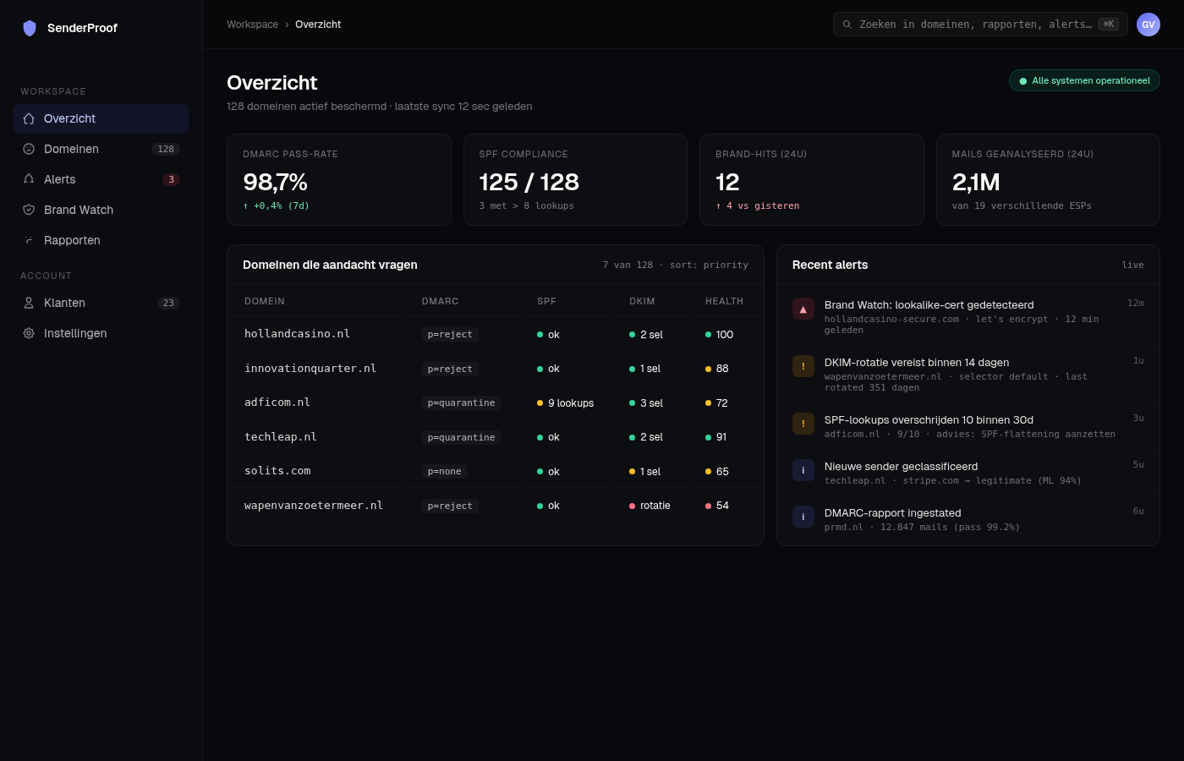Click the search magnifier icon
The height and width of the screenshot is (761, 1184).
click(847, 25)
